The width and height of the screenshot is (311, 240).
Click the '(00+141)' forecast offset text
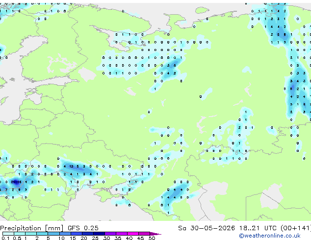pos(295,228)
